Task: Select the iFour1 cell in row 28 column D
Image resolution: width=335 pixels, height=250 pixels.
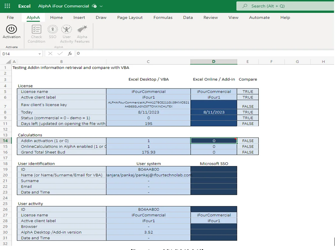Action: (214, 221)
